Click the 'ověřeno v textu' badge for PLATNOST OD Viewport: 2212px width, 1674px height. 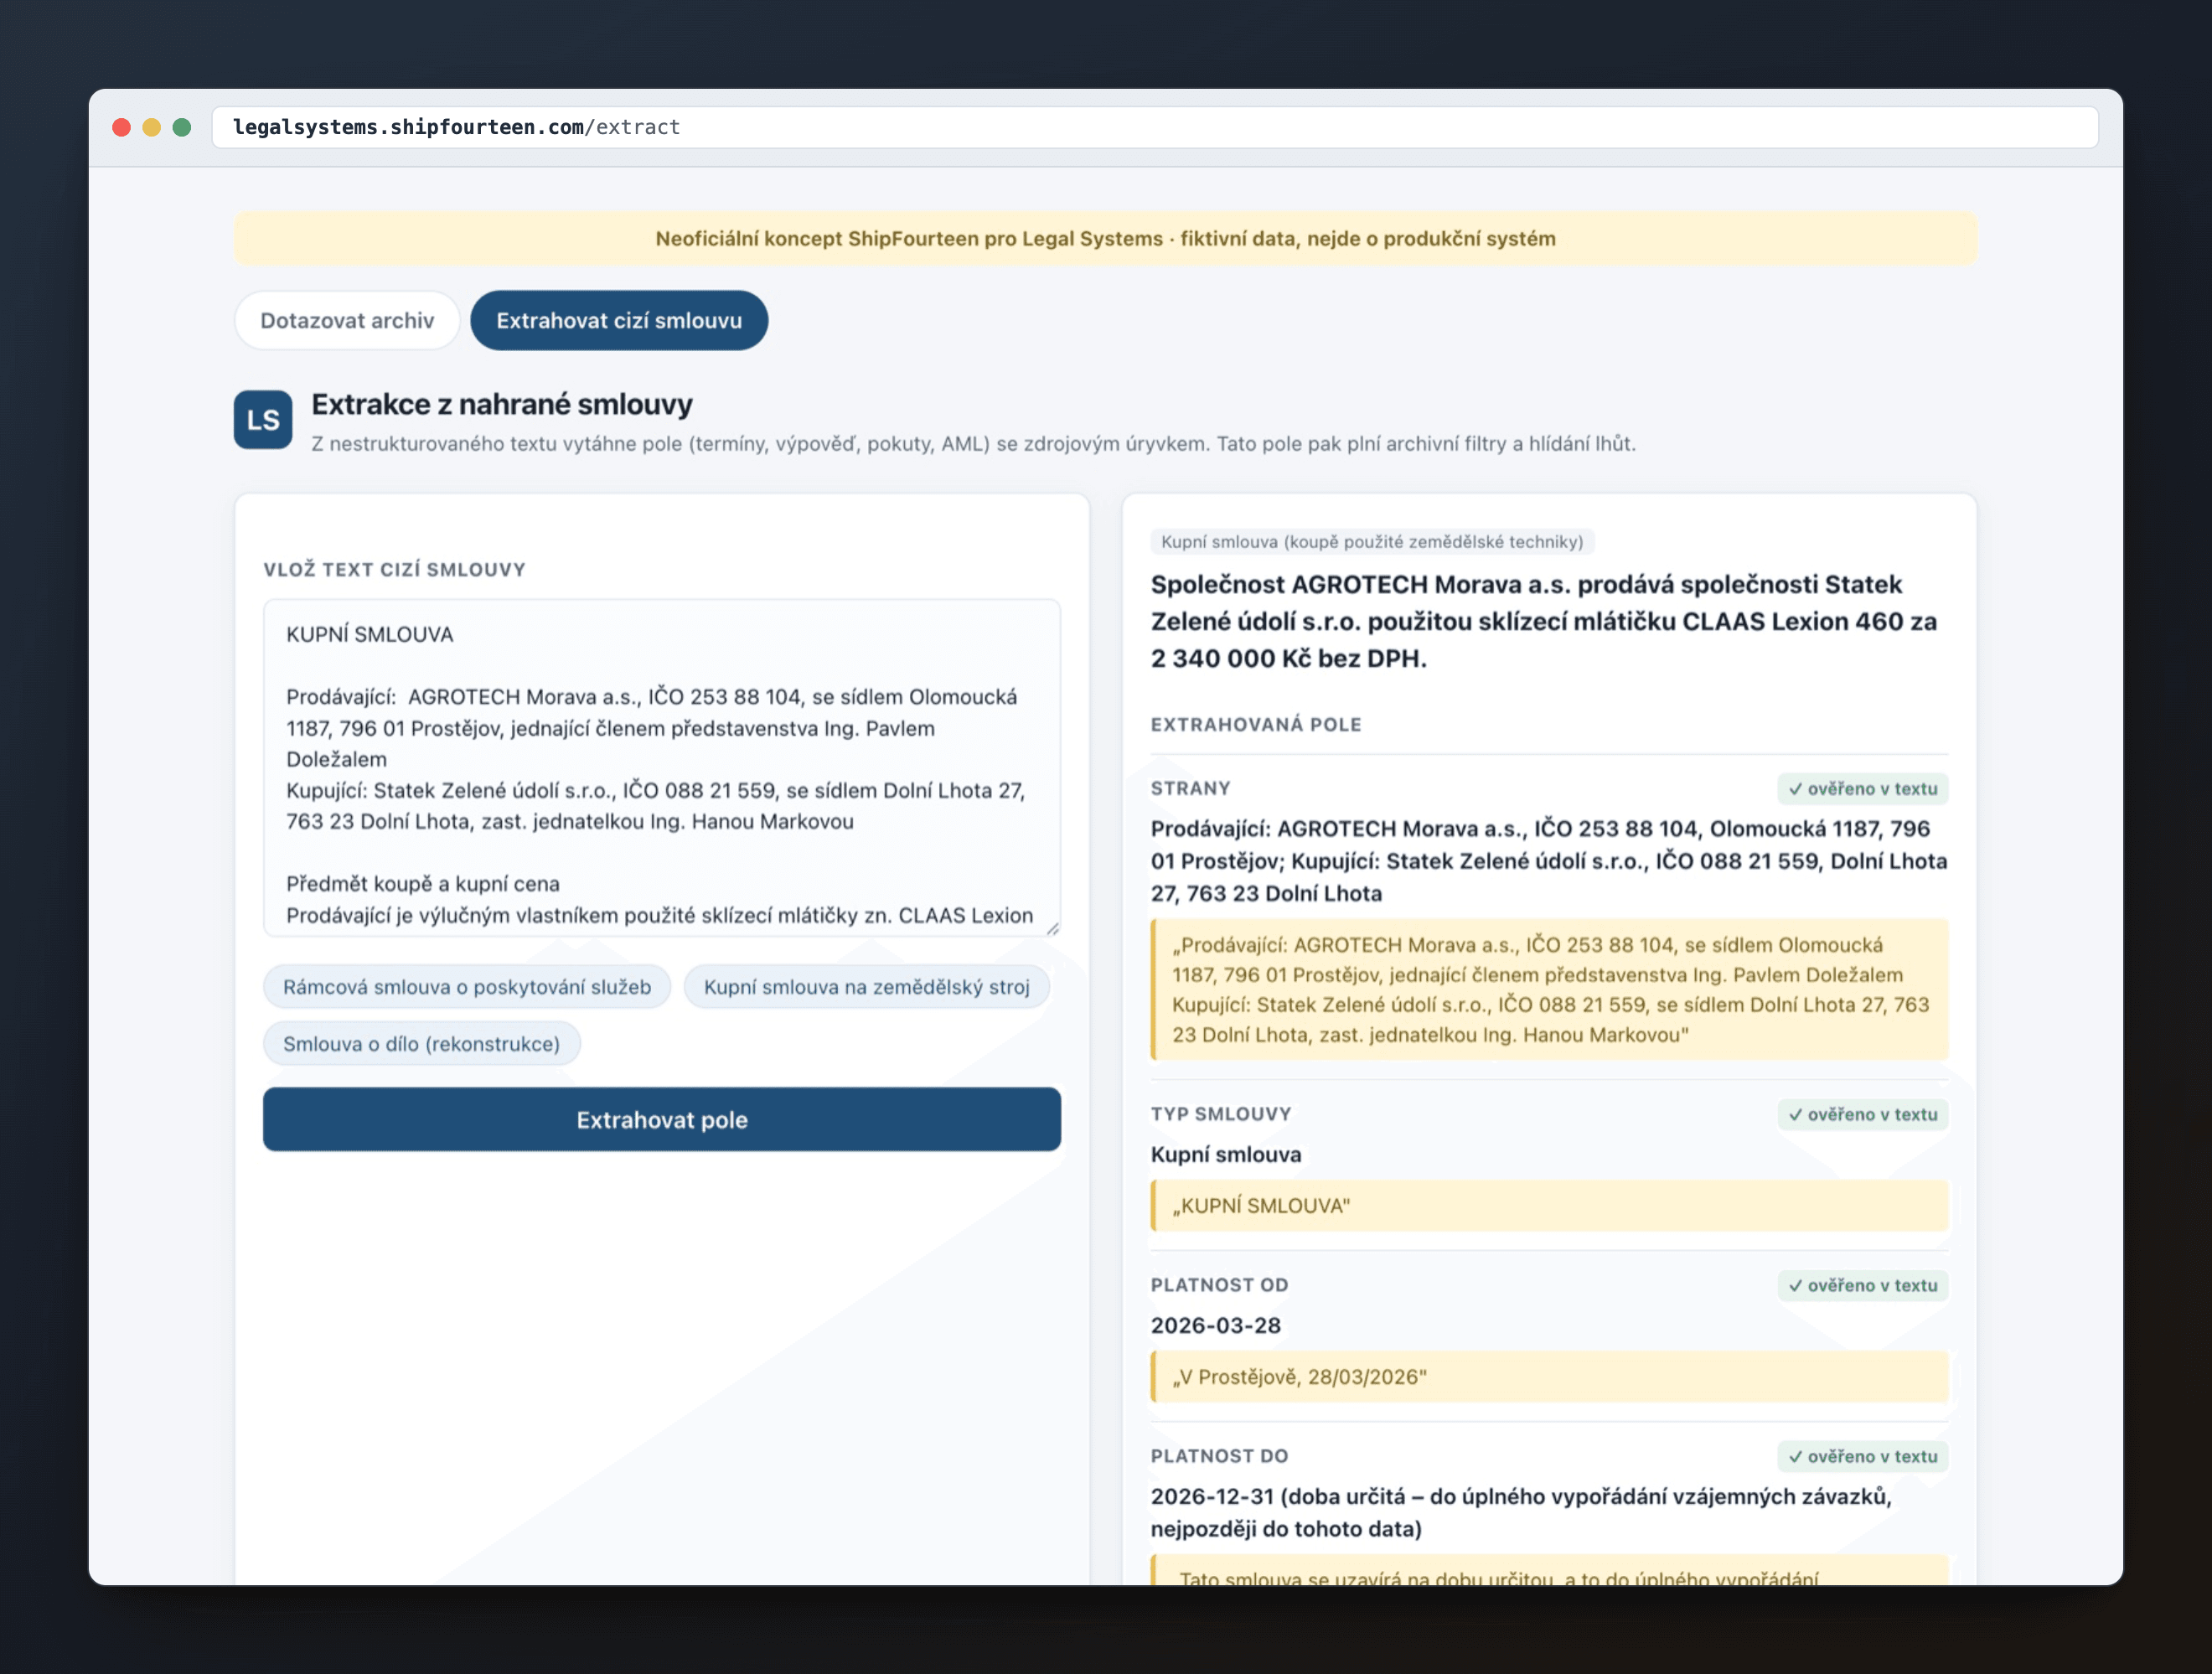click(1862, 1286)
